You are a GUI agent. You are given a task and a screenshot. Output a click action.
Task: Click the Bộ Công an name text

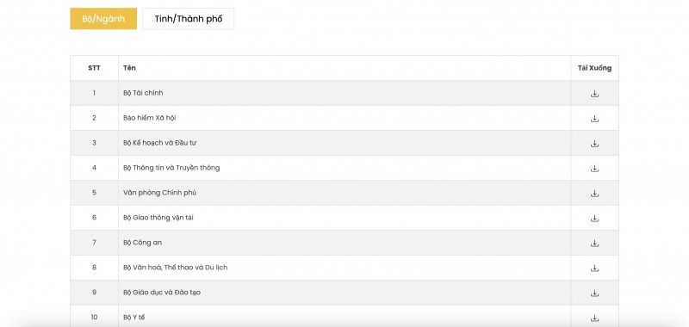point(142,243)
